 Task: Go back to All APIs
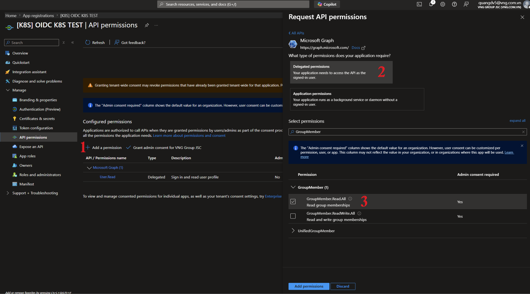(296, 33)
